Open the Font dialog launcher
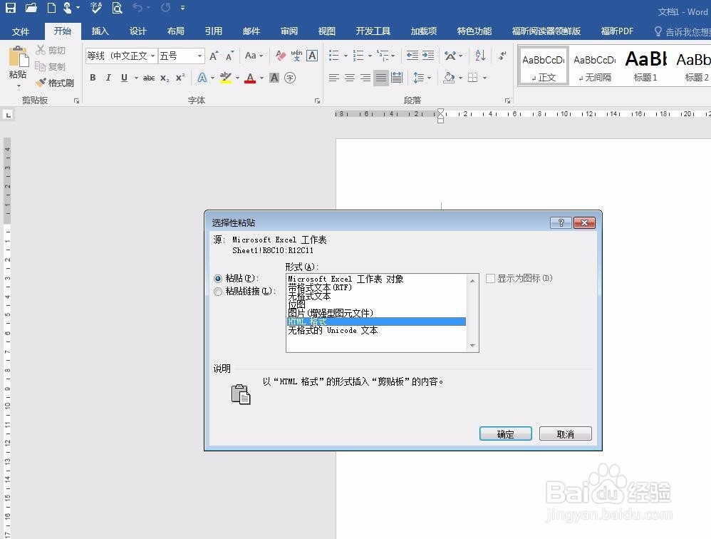 click(317, 101)
